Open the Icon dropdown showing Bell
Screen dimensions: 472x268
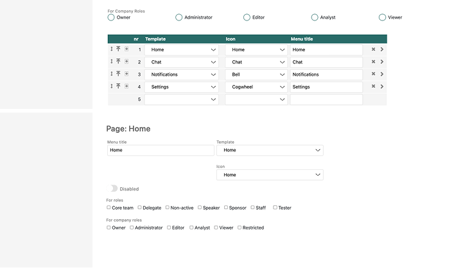256,74
